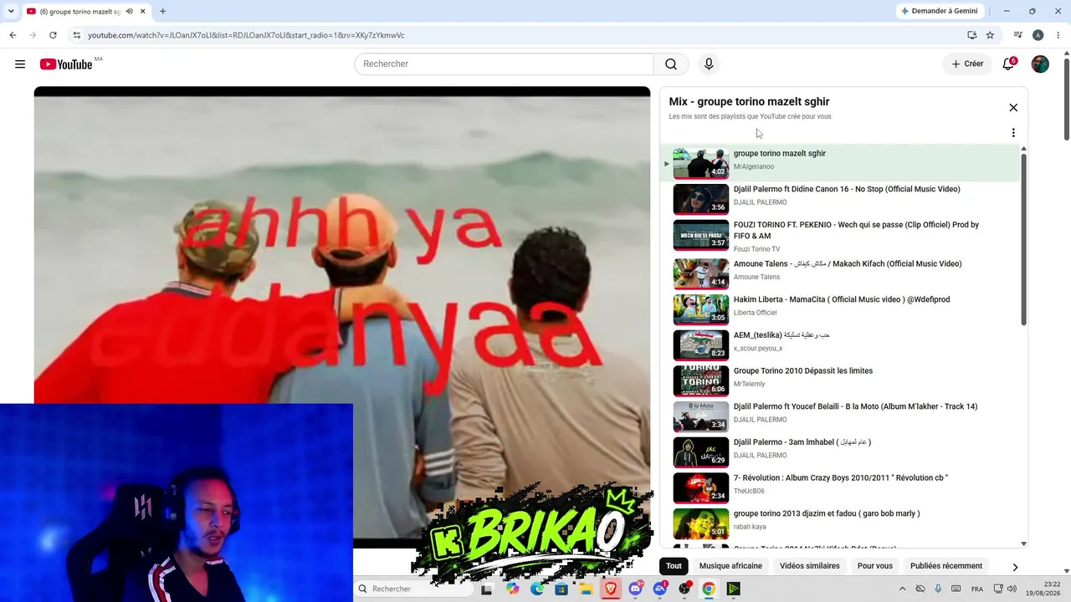The image size is (1071, 602).
Task: Open the YouTube hamburger guide menu
Action: coord(20,64)
